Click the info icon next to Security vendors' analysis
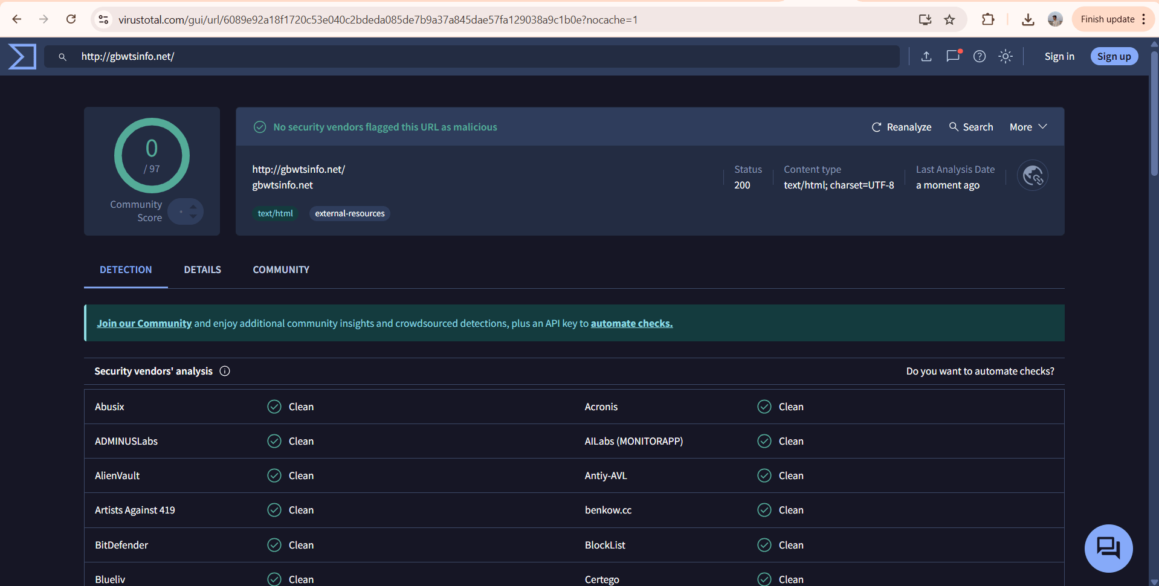The height and width of the screenshot is (586, 1159). point(225,371)
